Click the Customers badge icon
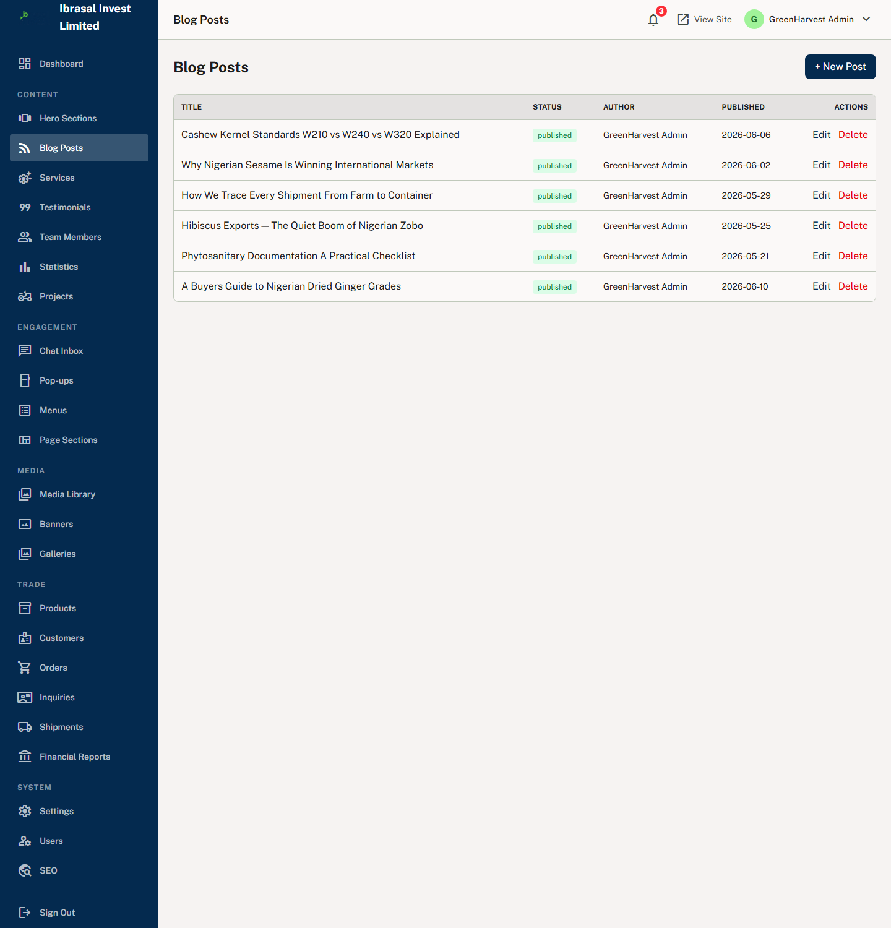The width and height of the screenshot is (891, 928). coord(25,638)
